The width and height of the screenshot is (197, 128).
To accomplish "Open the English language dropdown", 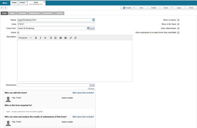I will [x=128, y=8].
